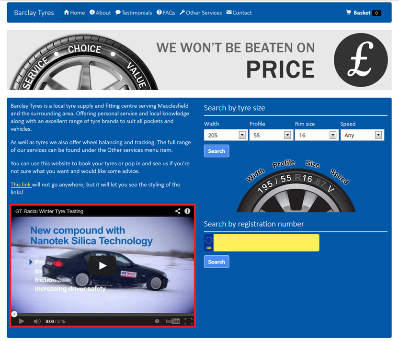Click the video time display '0:00 / 3:15'

pos(56,321)
